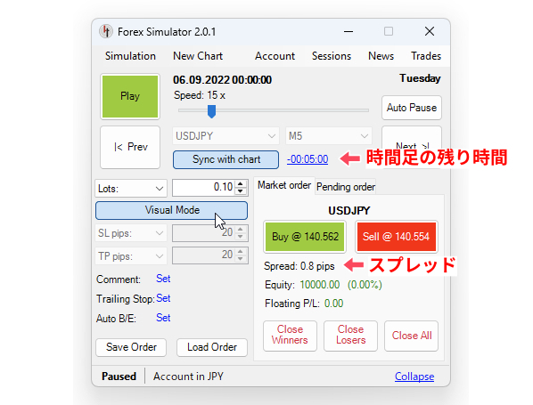Click Buy @ 140.562 button
The image size is (533, 405).
click(x=305, y=237)
